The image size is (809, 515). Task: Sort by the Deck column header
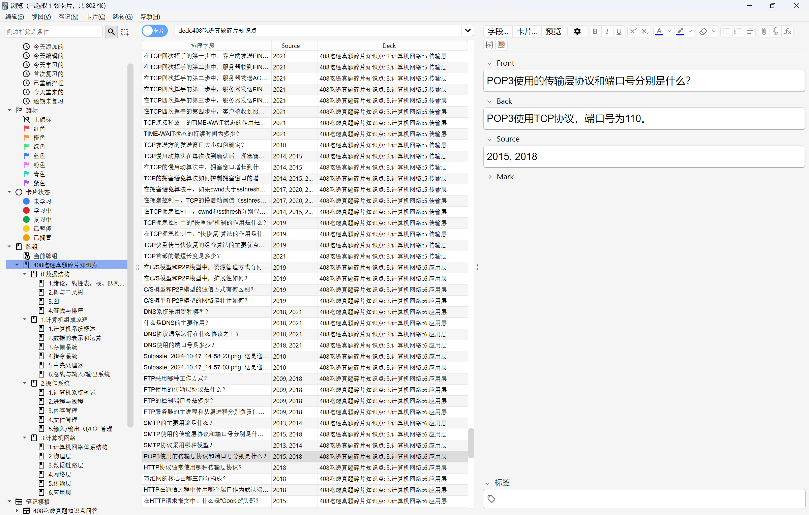pyautogui.click(x=393, y=46)
